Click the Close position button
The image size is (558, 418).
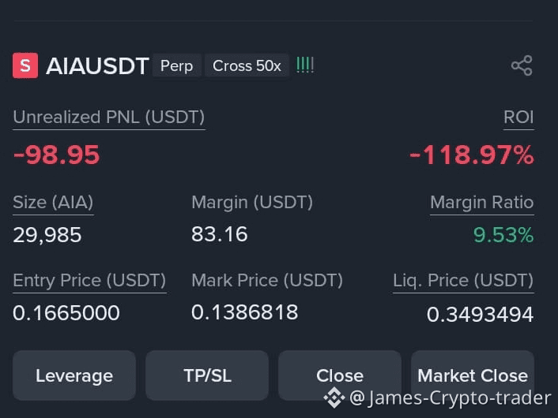coord(340,375)
